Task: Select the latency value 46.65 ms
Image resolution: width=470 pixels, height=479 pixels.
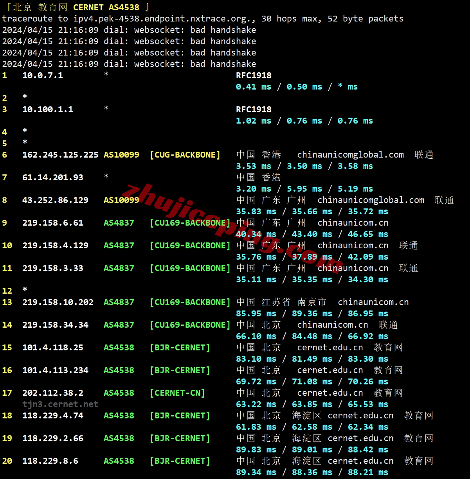Action: tap(368, 234)
